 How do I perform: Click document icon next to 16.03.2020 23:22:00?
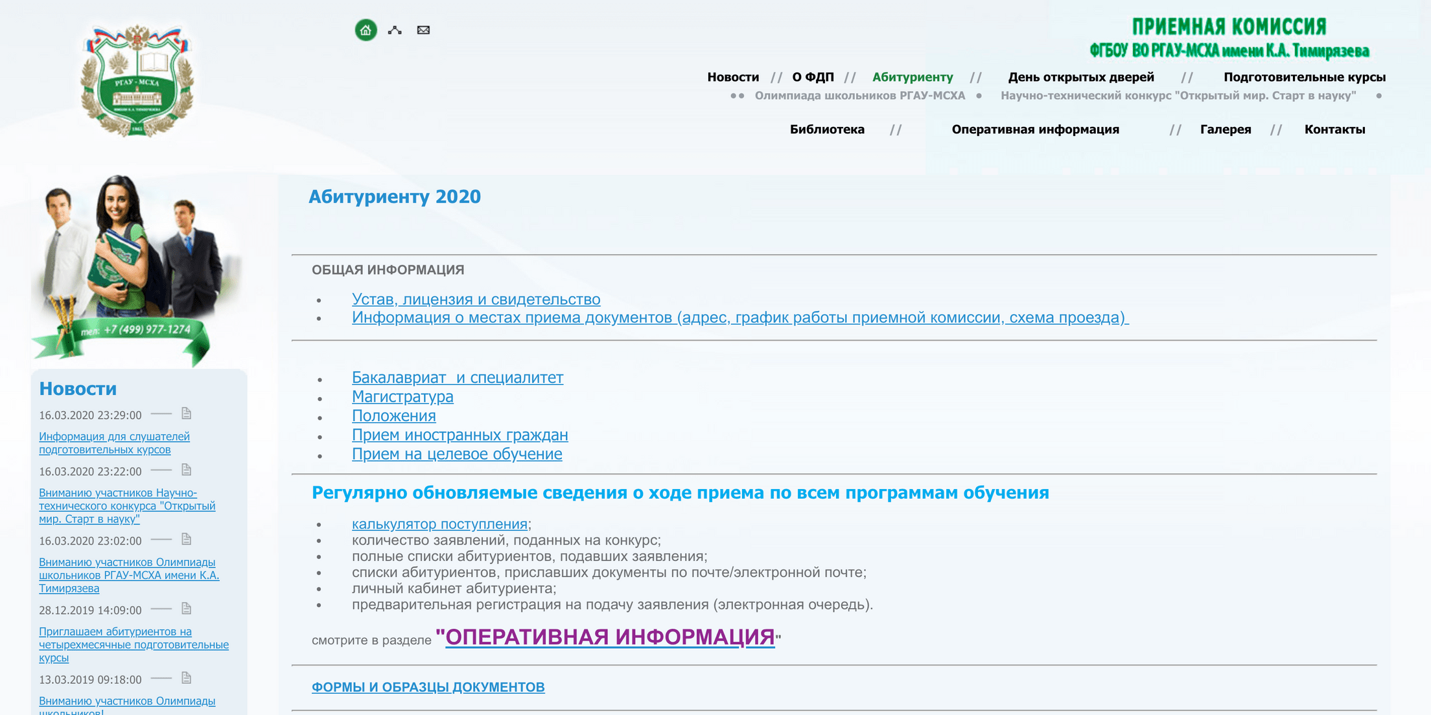[x=187, y=470]
